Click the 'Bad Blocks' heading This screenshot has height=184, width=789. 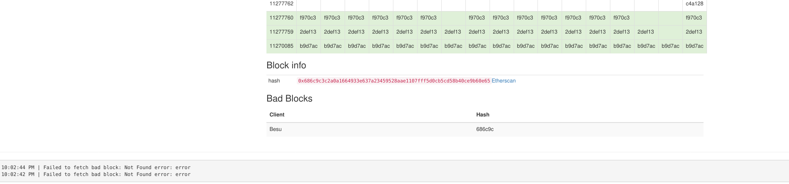[289, 98]
